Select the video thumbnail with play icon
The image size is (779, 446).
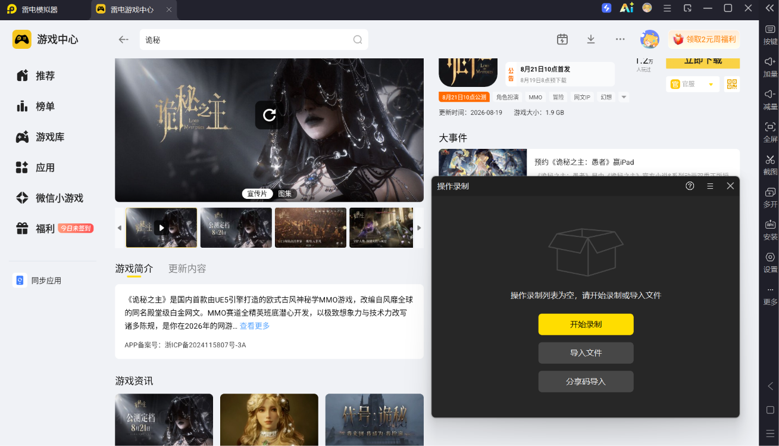point(161,227)
